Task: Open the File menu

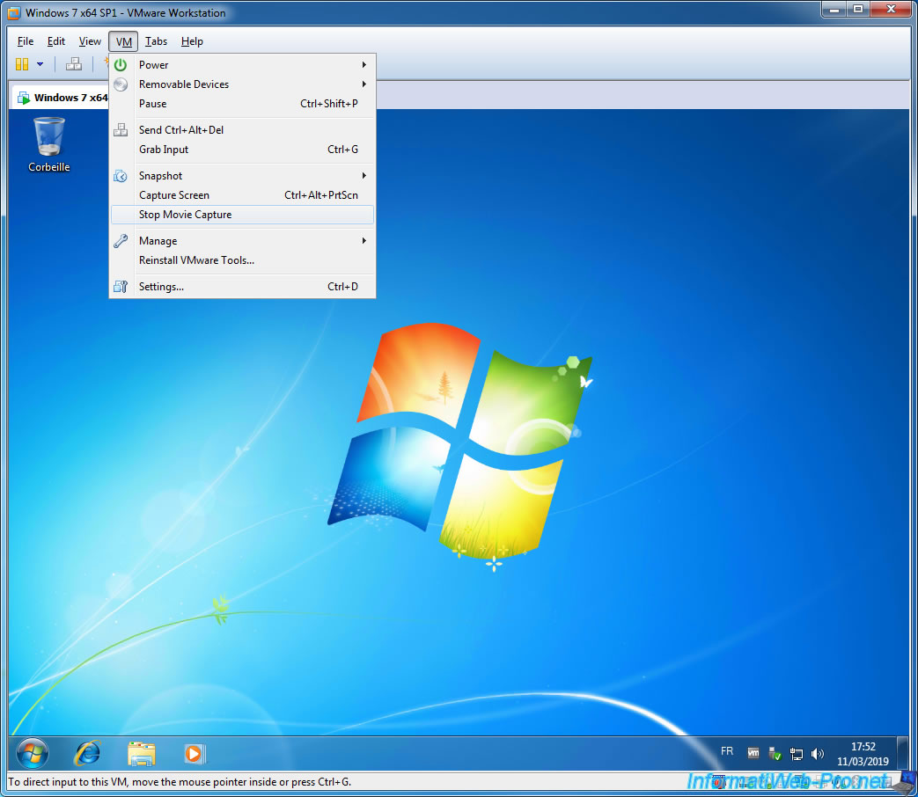Action: [x=26, y=41]
